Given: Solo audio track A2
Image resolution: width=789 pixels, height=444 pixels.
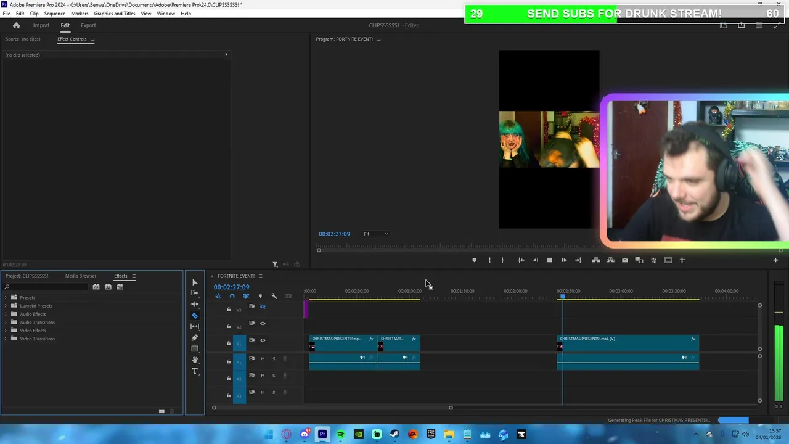Looking at the screenshot, I should click(x=274, y=375).
